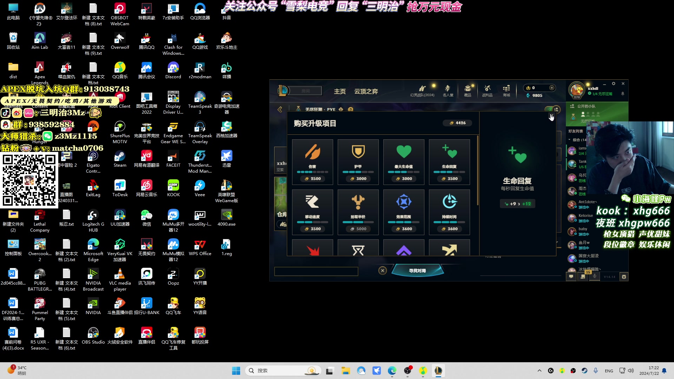Open the weather widget showing 34°C

(x=18, y=370)
